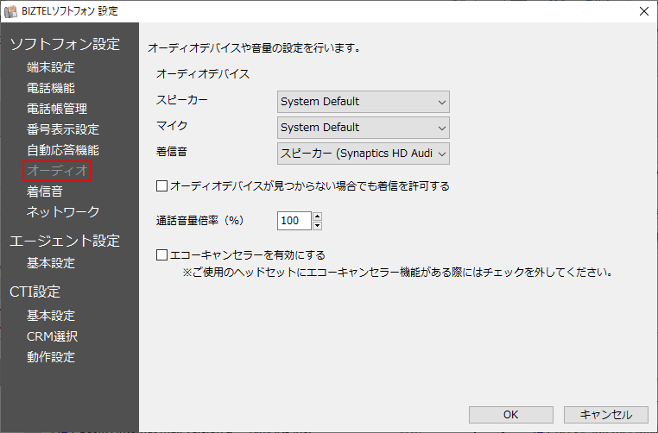Viewport: 658px width, 433px height.
Task: Enable the エコーキャンセラー checkbox
Action: [x=161, y=255]
